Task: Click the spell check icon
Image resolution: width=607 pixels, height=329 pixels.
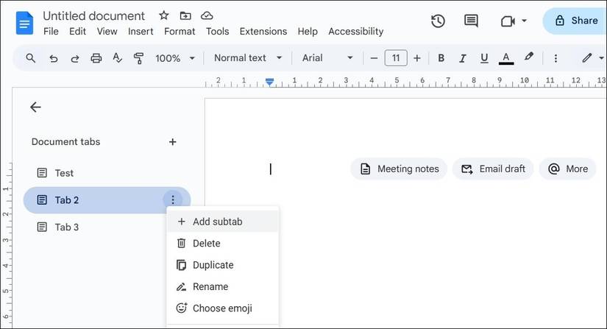Action: pyautogui.click(x=117, y=58)
